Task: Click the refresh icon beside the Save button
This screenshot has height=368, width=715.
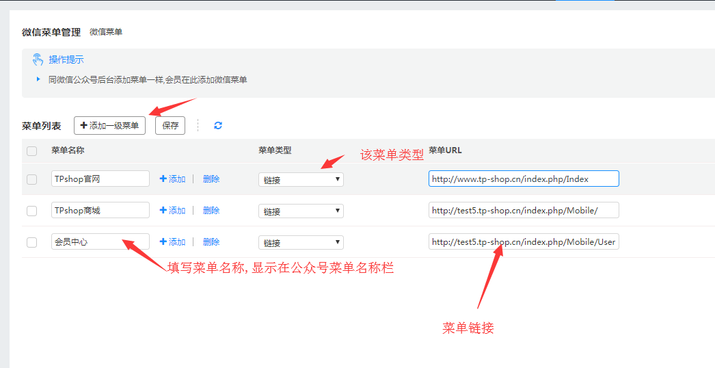Action: click(218, 126)
